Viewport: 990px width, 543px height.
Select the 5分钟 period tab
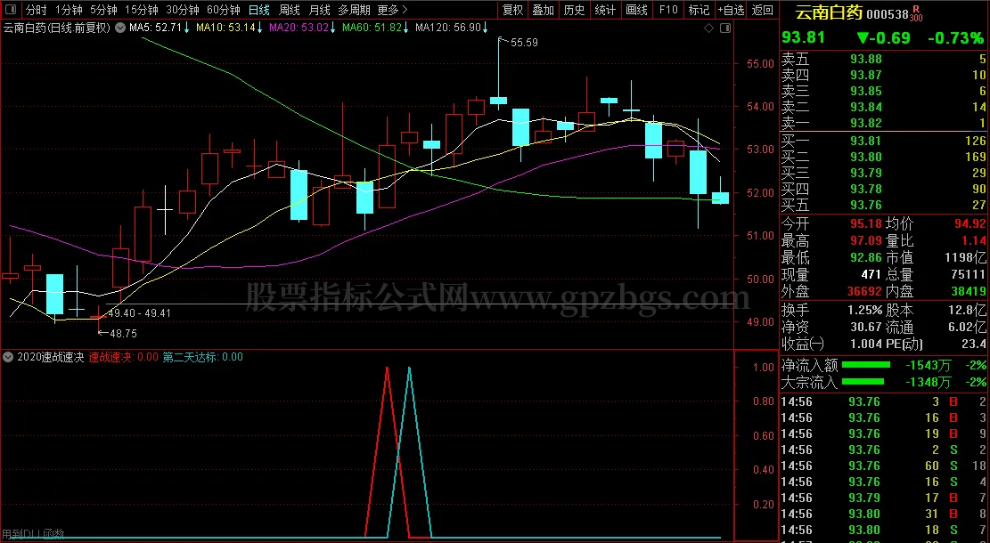coord(103,10)
